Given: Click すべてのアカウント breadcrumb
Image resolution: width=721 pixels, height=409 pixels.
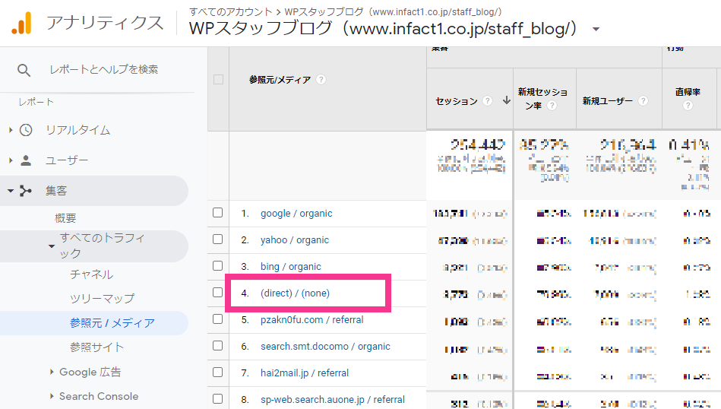Looking at the screenshot, I should pos(231,11).
